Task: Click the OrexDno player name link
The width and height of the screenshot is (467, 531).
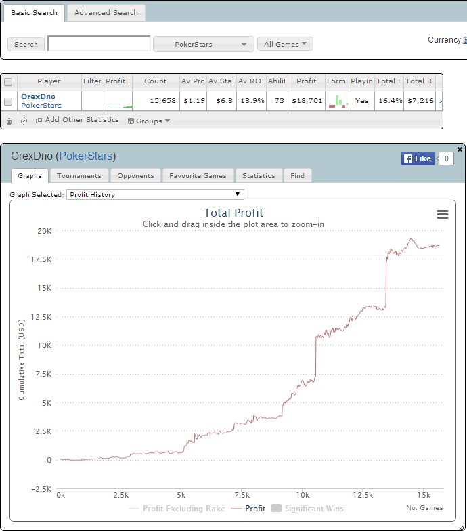Action: [x=38, y=96]
